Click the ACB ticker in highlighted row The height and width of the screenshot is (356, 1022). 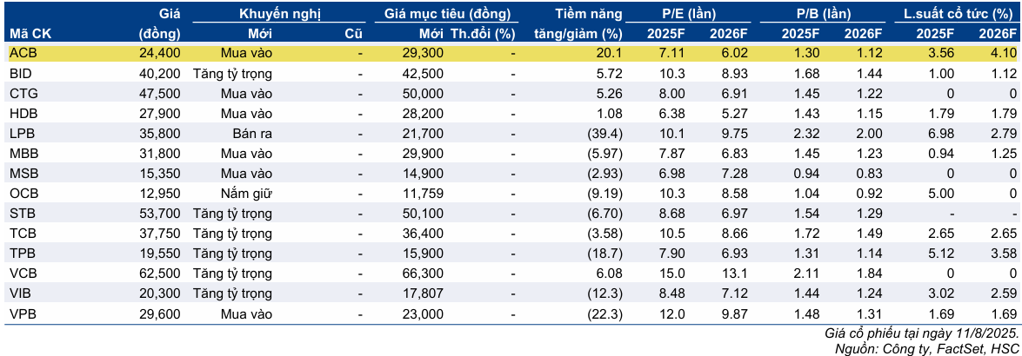[x=22, y=53]
